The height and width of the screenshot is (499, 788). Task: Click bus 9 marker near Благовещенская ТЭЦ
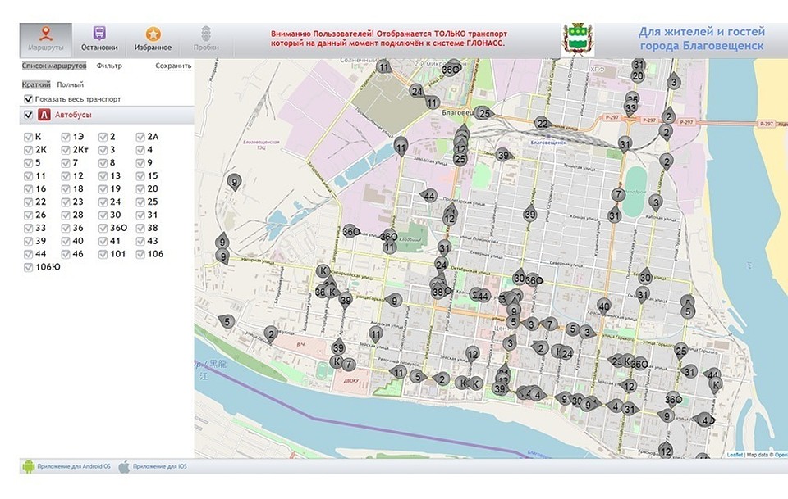pos(234,182)
